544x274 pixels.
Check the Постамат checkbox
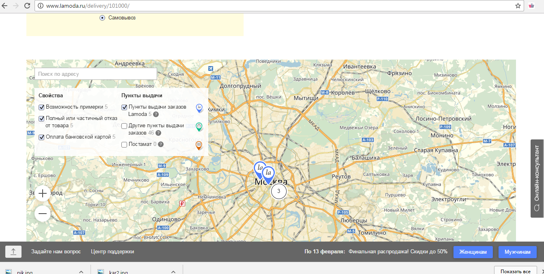tap(124, 145)
